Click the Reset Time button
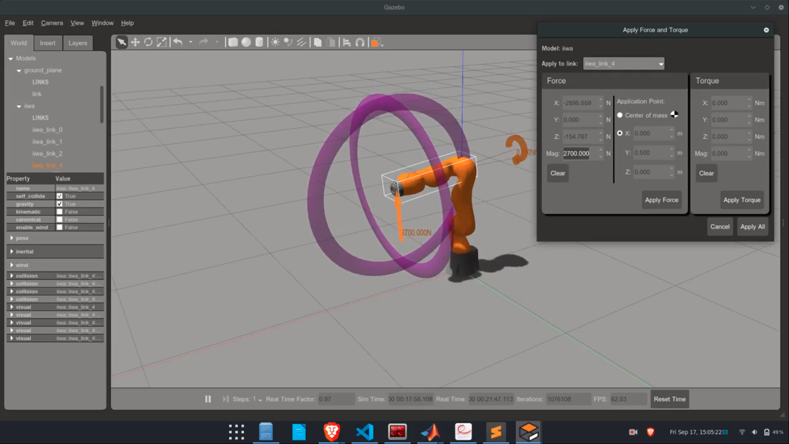The image size is (789, 444). pos(669,399)
